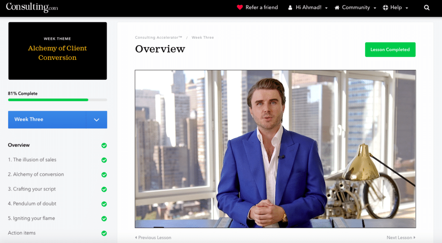The width and height of the screenshot is (442, 243).
Task: Toggle checkmark for Crafting your script
Action: click(104, 189)
